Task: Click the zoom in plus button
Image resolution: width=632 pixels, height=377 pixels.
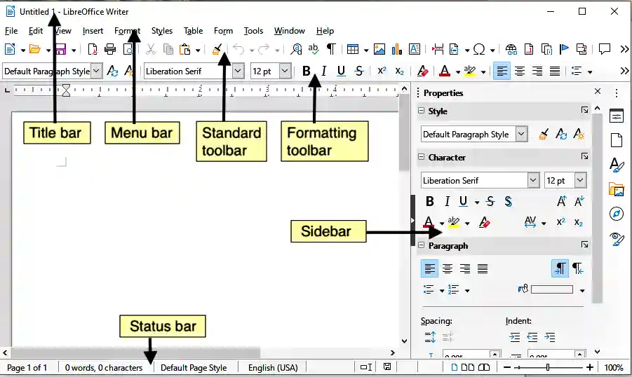Action: click(590, 367)
